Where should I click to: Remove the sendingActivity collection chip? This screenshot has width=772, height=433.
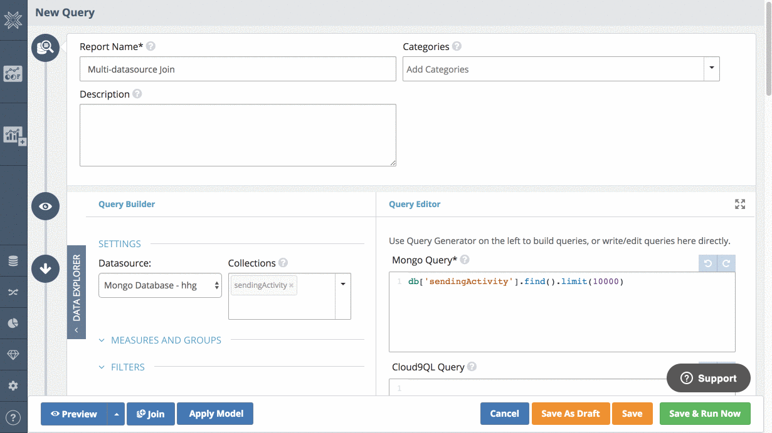[x=290, y=285]
